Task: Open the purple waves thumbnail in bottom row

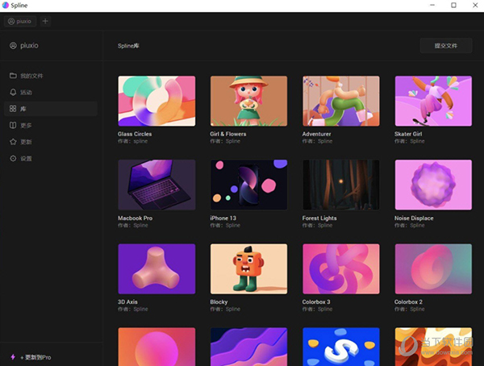Action: click(248, 347)
